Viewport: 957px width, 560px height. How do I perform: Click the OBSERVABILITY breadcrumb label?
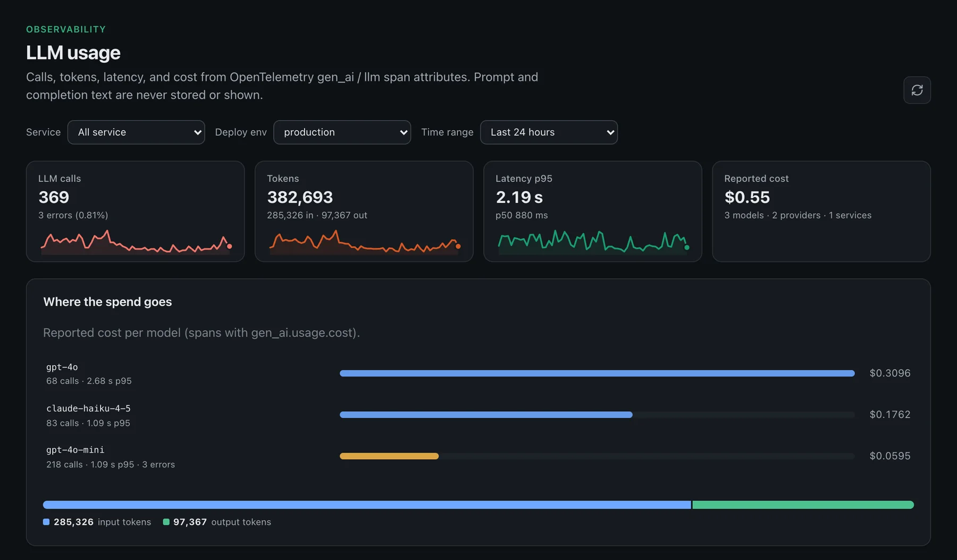(x=66, y=29)
